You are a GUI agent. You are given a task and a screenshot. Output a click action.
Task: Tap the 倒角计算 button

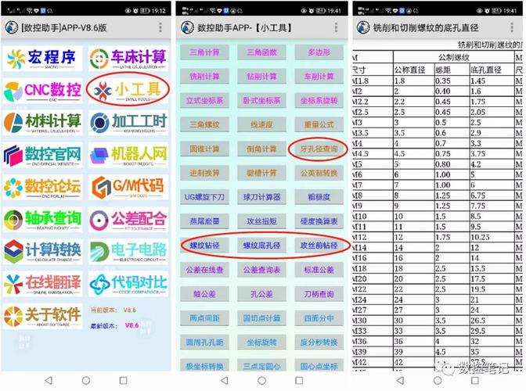coord(261,149)
